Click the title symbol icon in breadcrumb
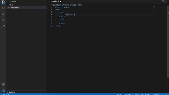Viewport: 169px width, 95px height. pyautogui.click(x=79, y=5)
